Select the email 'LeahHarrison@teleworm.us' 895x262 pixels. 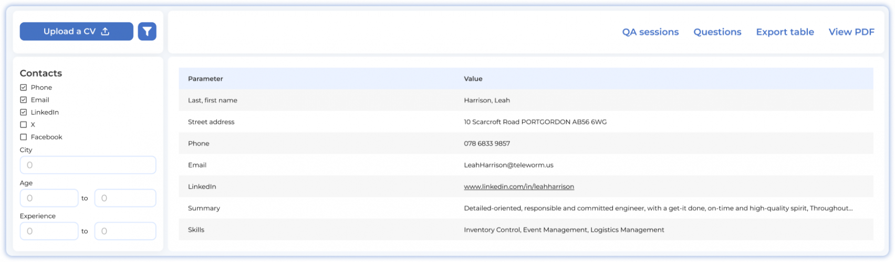point(508,165)
